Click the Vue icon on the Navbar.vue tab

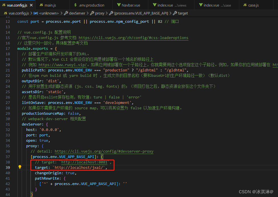119,5
